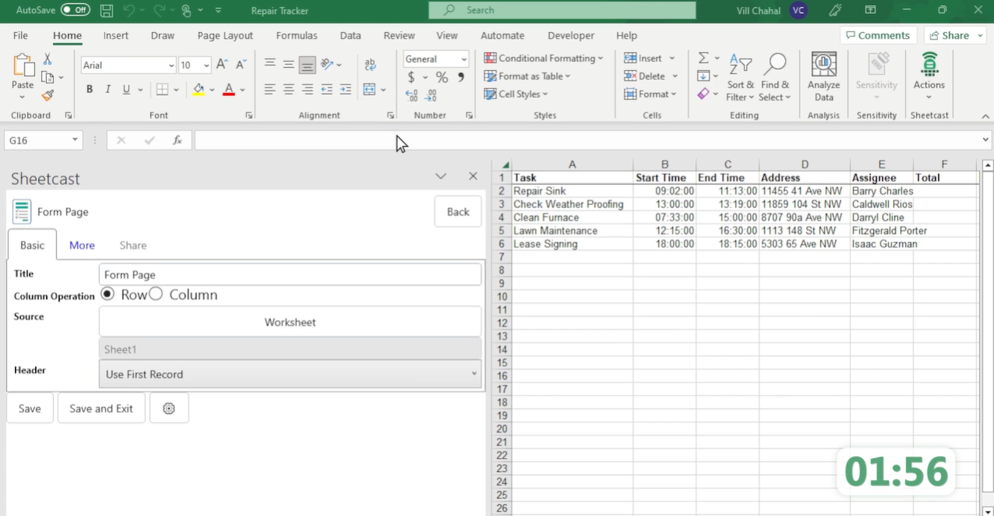
Task: Open the Use First Record header dropdown
Action: [290, 374]
